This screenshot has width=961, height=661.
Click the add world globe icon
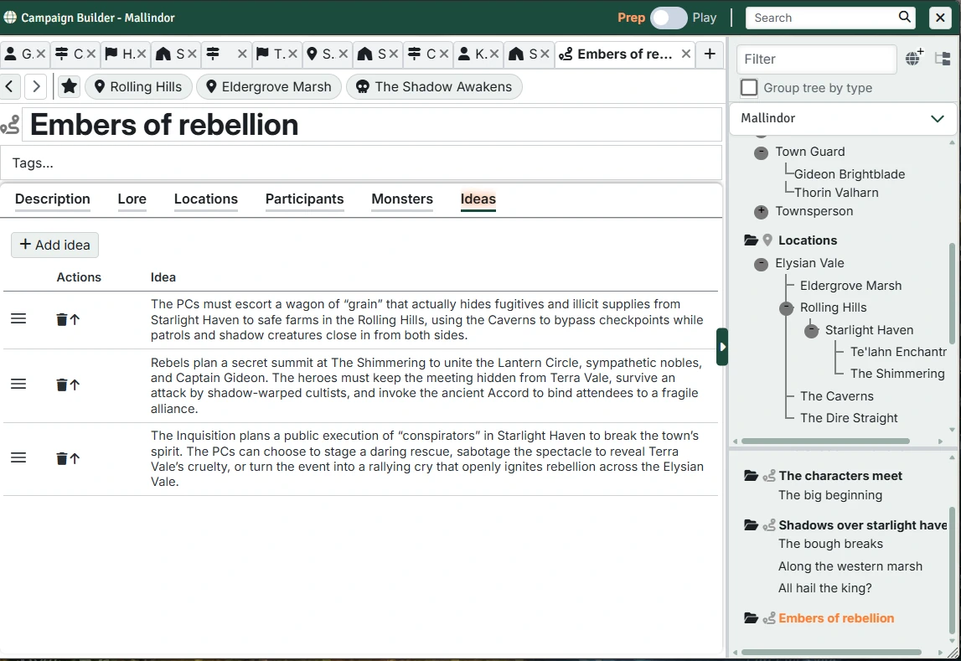point(914,58)
